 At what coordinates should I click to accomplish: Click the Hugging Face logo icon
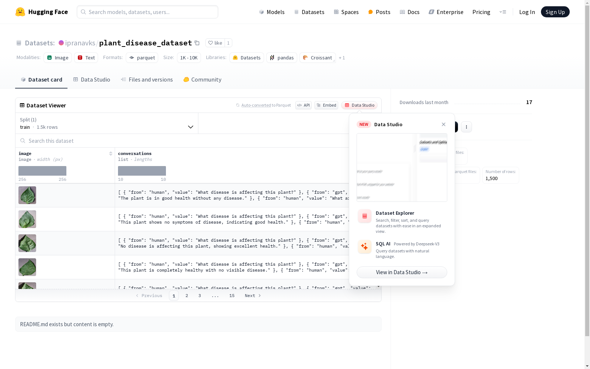click(20, 12)
